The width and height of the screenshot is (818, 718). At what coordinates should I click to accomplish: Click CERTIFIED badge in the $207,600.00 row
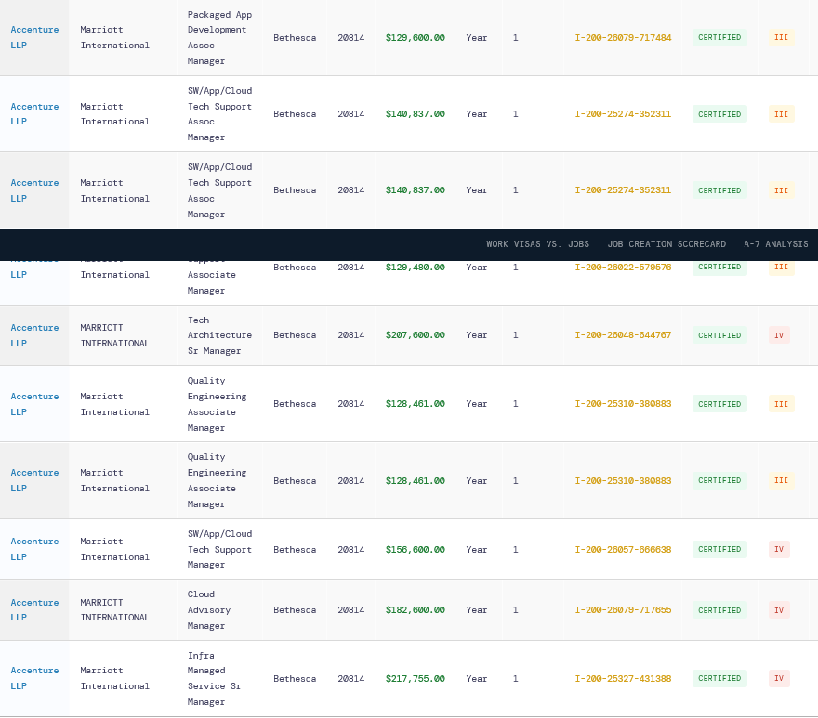coord(719,335)
